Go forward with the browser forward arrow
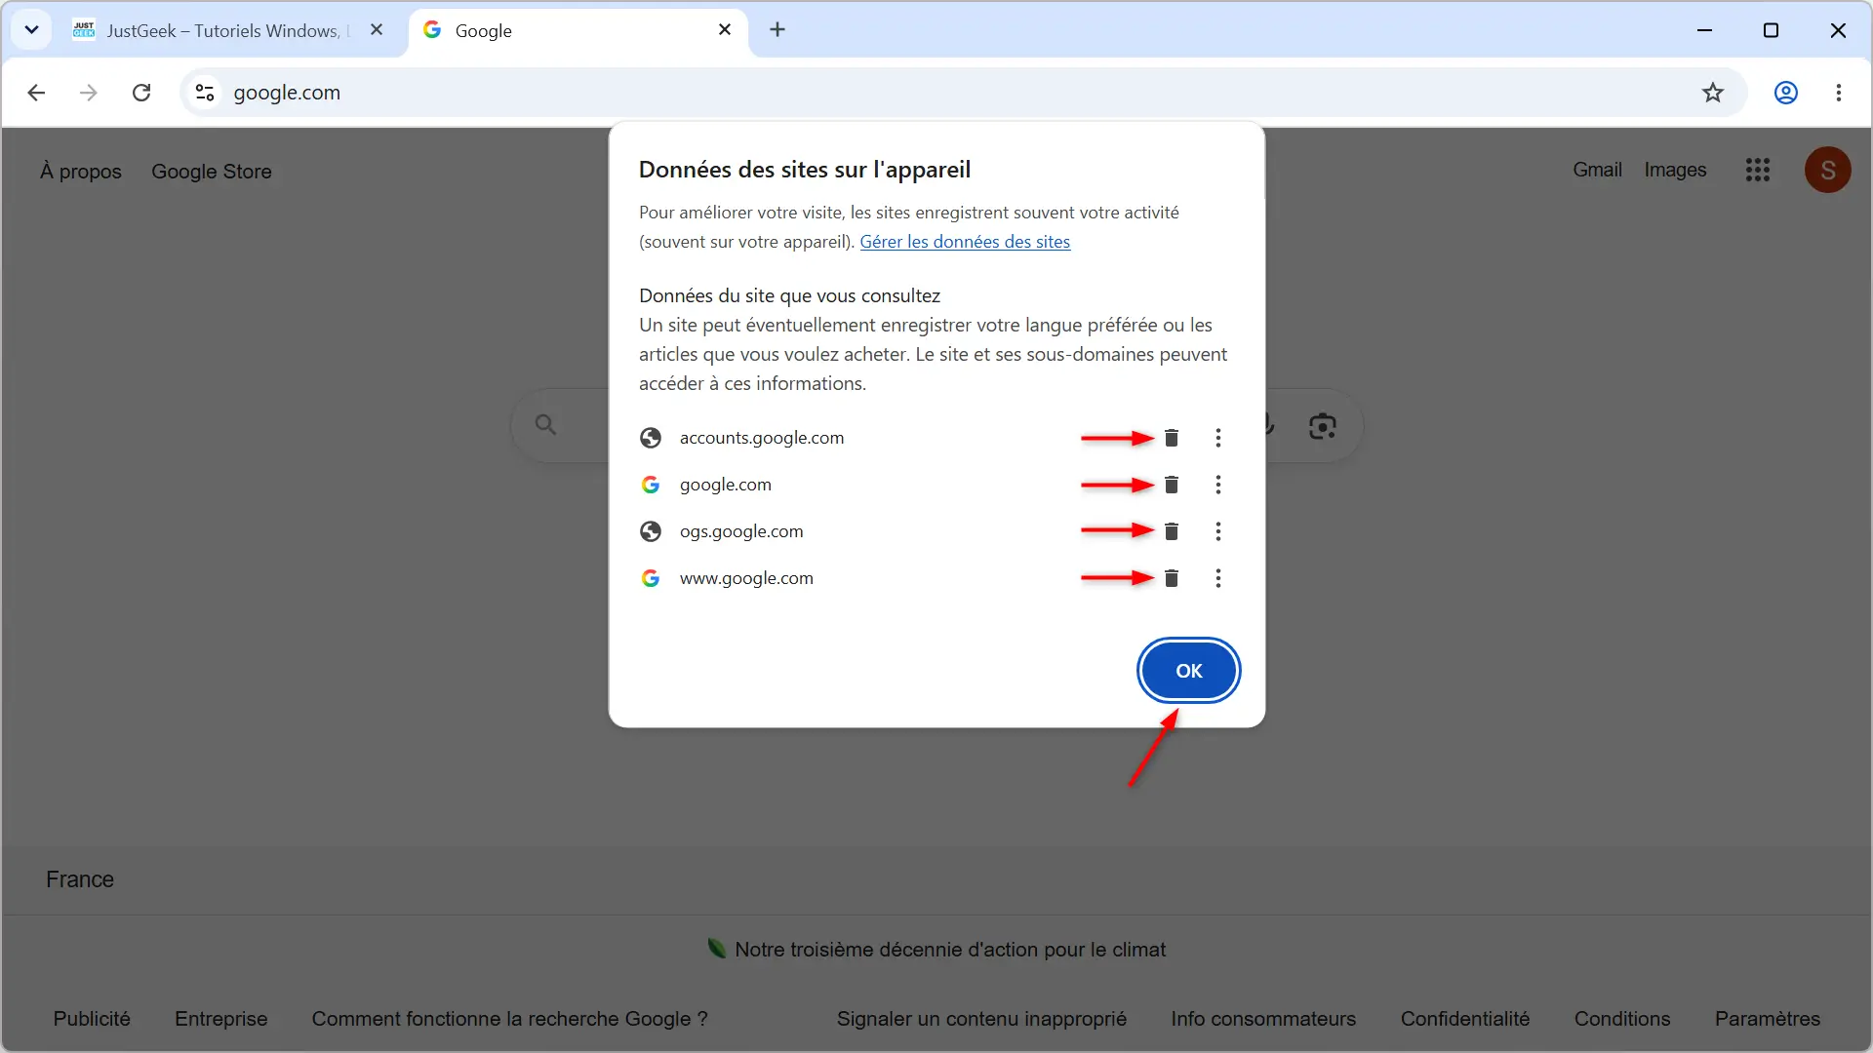 (x=89, y=93)
